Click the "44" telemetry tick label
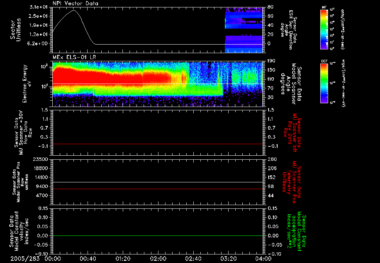 click(270, 195)
